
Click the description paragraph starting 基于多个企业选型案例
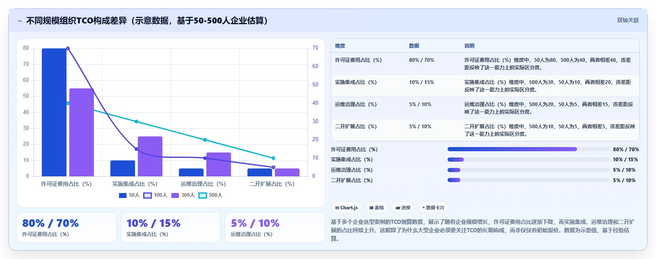(483, 230)
